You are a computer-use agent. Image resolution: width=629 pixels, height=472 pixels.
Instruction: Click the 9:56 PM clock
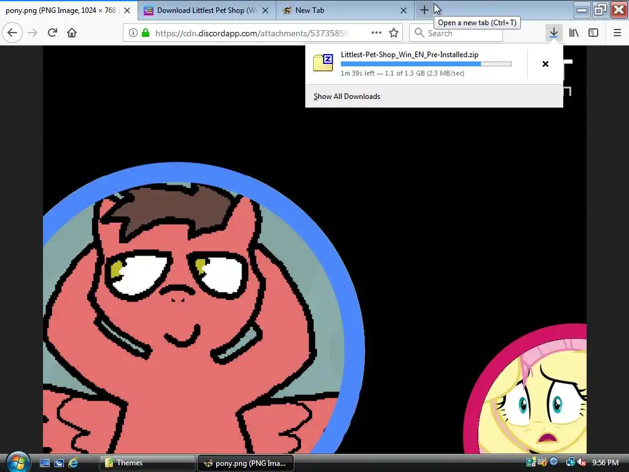coord(605,463)
